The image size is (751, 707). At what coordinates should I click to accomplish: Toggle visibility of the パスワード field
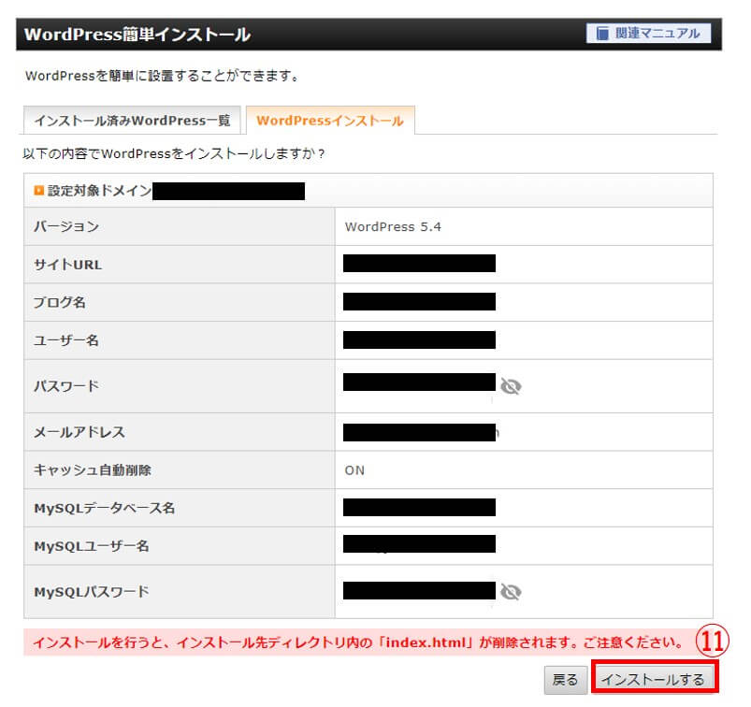511,386
